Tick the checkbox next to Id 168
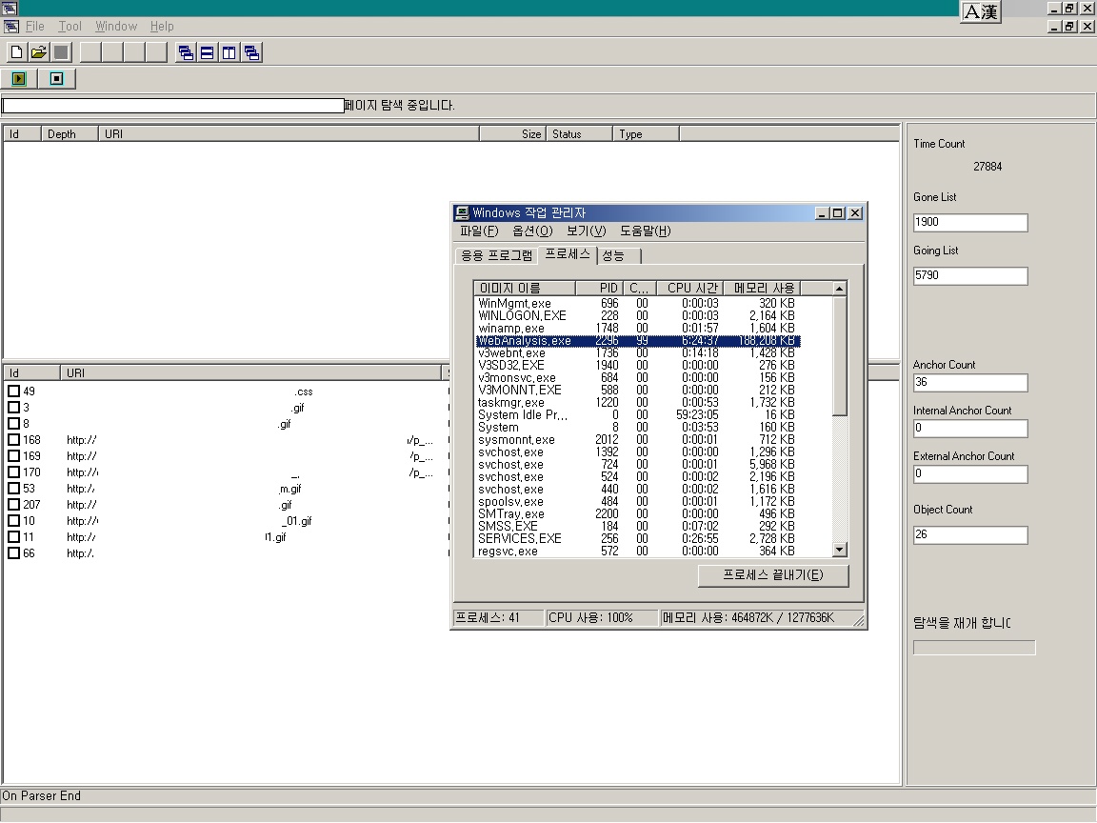Screen dimensions: 1097x823 [13, 440]
